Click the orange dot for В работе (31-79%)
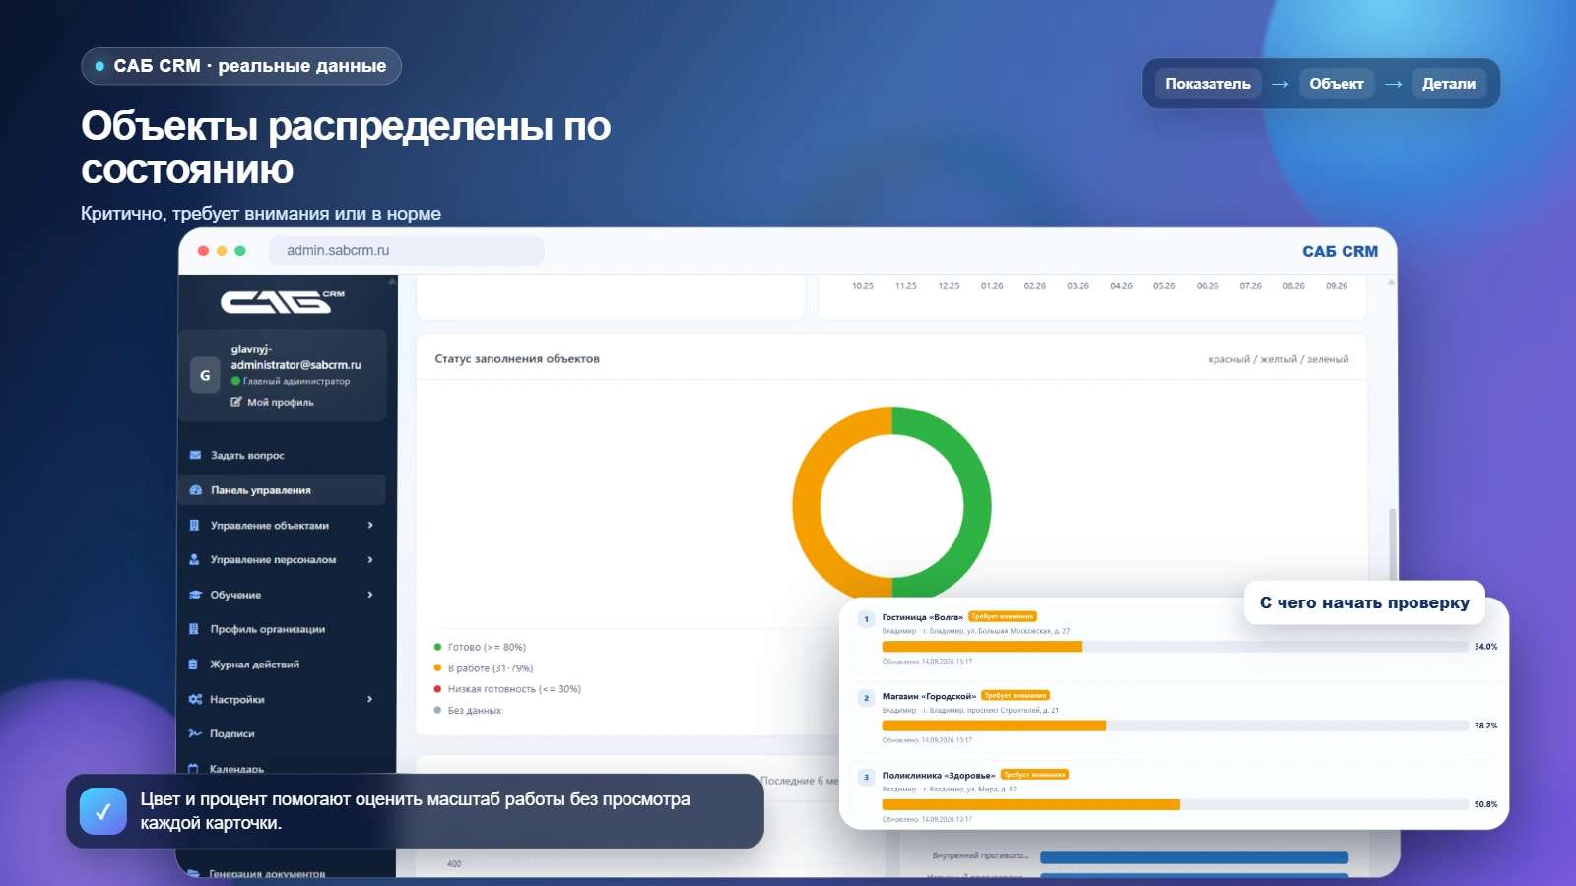The image size is (1576, 886). pos(437,667)
